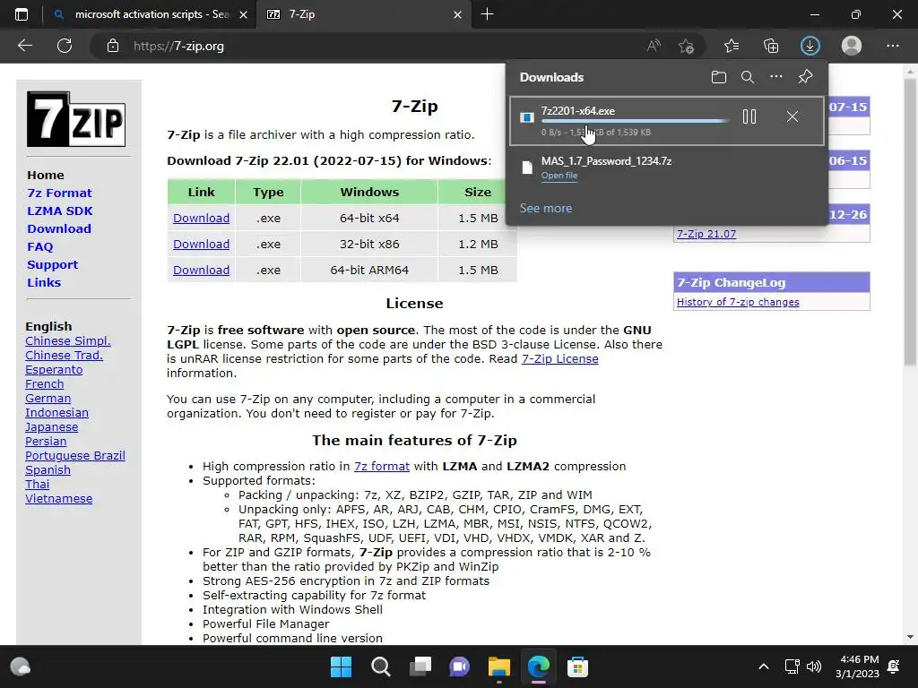This screenshot has width=918, height=688.
Task: Pause the 7z2201-x64.exe download
Action: 749,116
